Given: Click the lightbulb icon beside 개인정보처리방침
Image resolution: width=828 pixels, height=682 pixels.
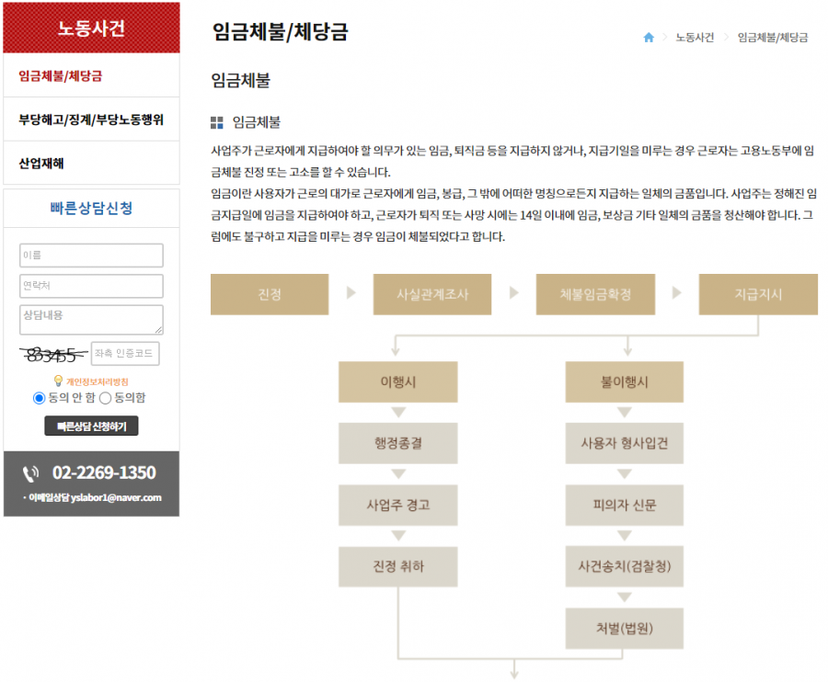Looking at the screenshot, I should (58, 381).
